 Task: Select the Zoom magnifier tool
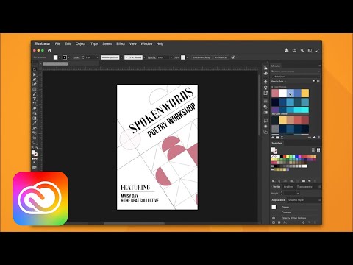(35, 143)
